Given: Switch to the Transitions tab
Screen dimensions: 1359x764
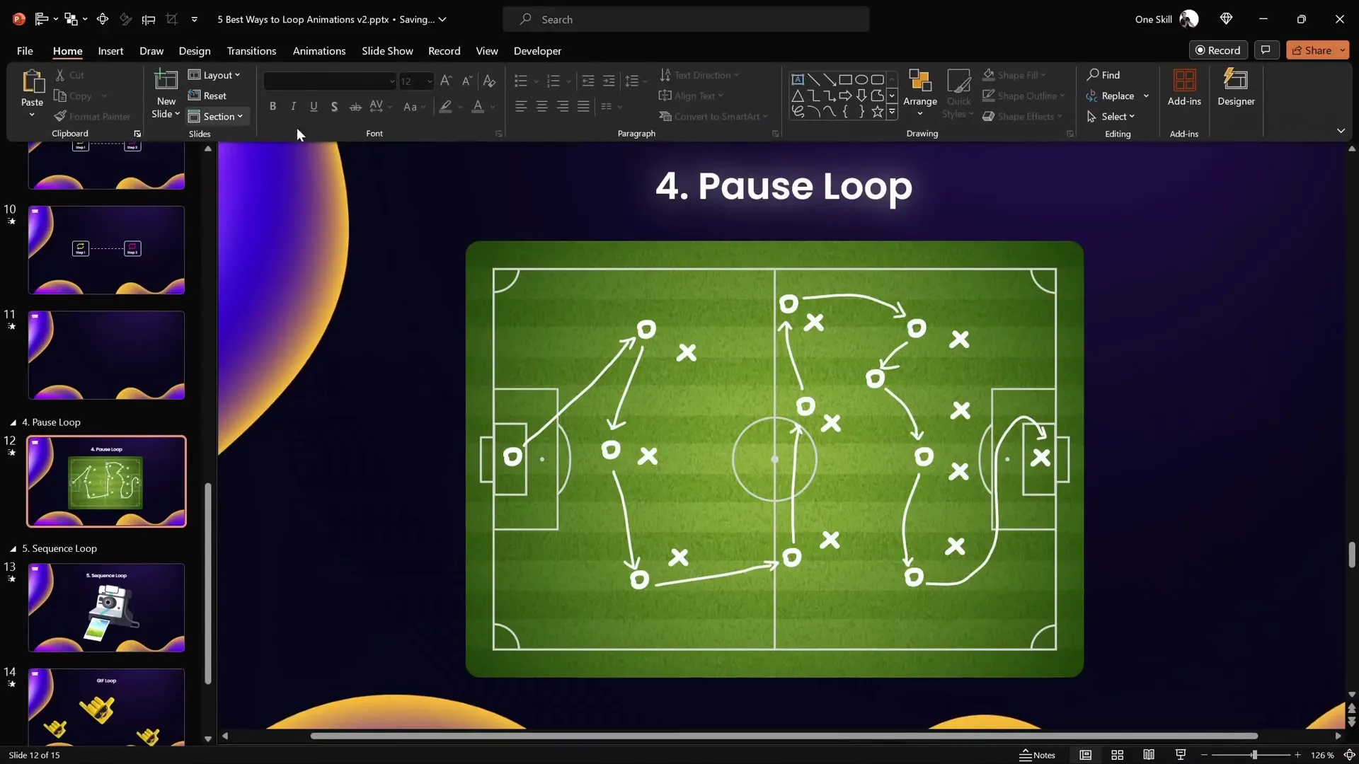Looking at the screenshot, I should click(x=251, y=51).
